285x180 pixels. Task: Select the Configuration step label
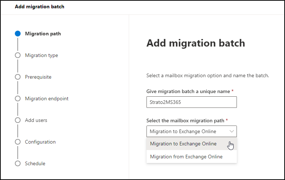[x=41, y=142]
